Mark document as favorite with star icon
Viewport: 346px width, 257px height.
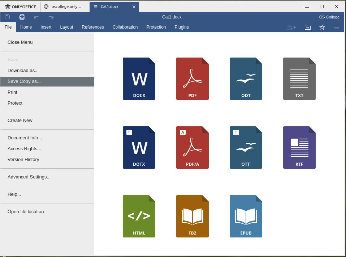coord(322,27)
